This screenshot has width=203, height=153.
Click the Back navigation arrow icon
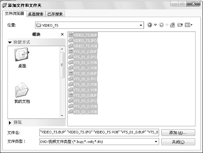click(x=150, y=25)
